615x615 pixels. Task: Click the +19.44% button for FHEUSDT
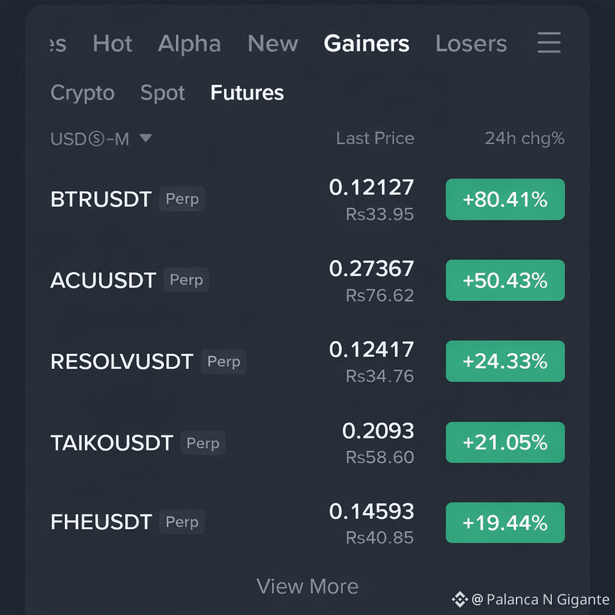coord(505,523)
